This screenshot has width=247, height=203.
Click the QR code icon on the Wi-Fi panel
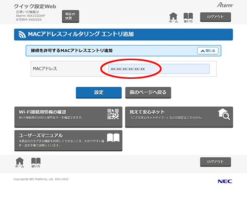113,114
